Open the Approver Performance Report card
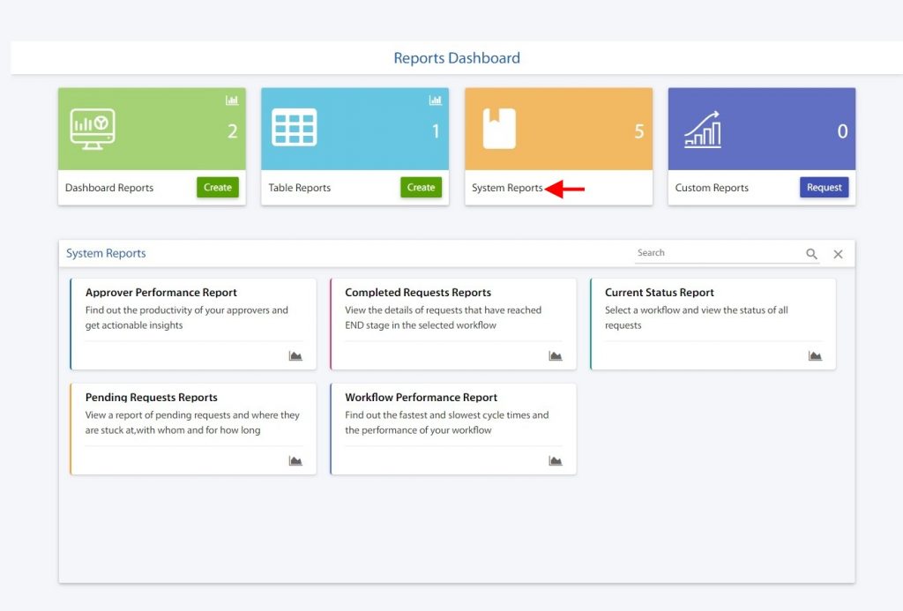This screenshot has width=903, height=611. point(193,322)
